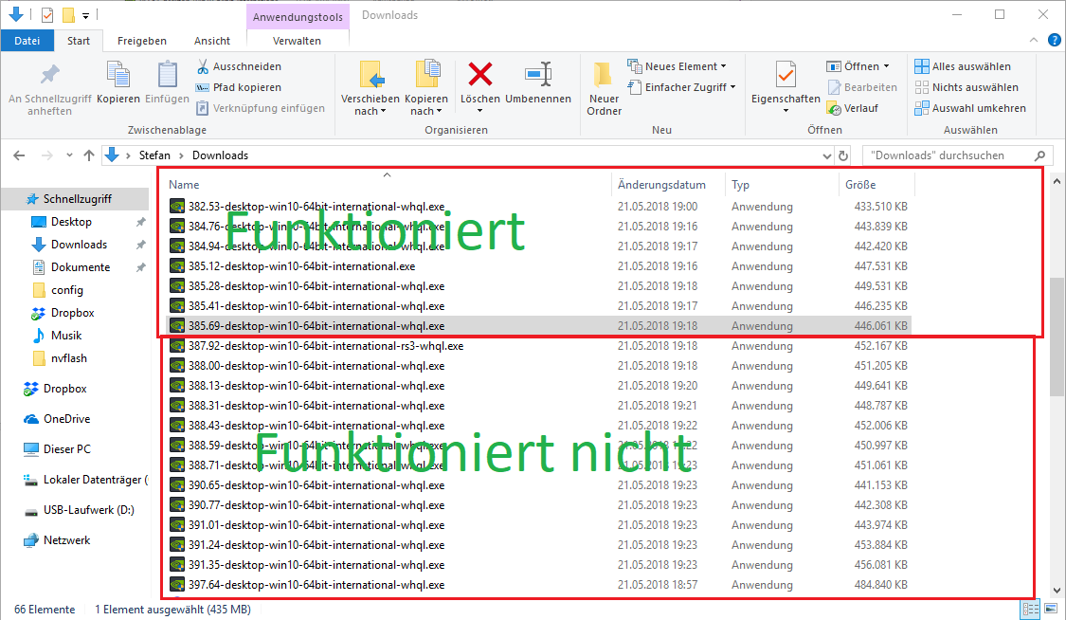Select USB-Laufwerk (D:) in sidebar
This screenshot has width=1066, height=620.
(x=88, y=510)
